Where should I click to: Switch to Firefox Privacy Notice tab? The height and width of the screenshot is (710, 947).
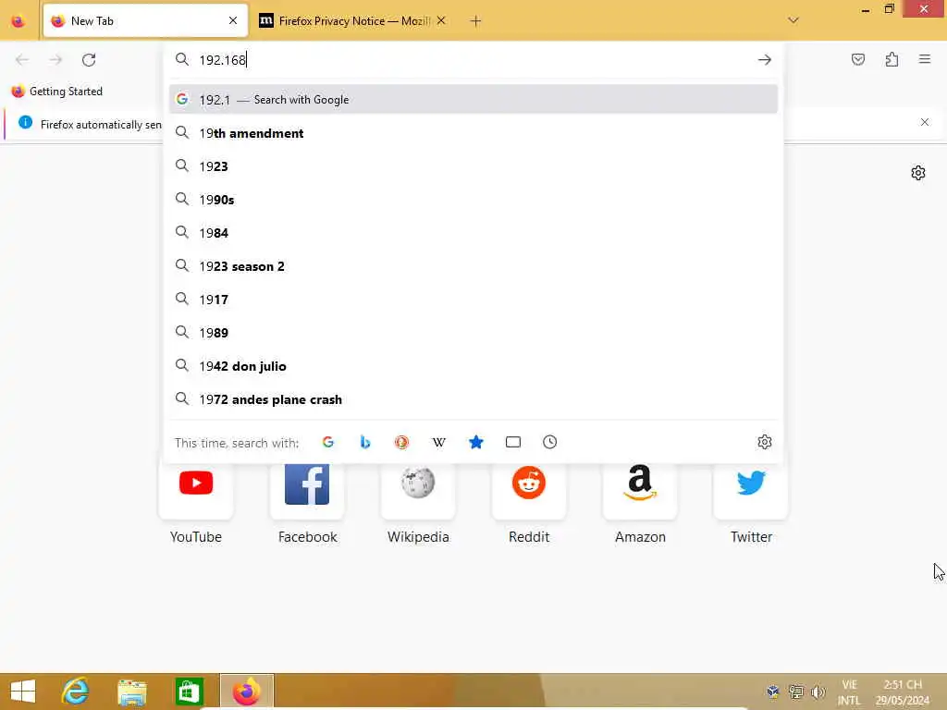[352, 21]
